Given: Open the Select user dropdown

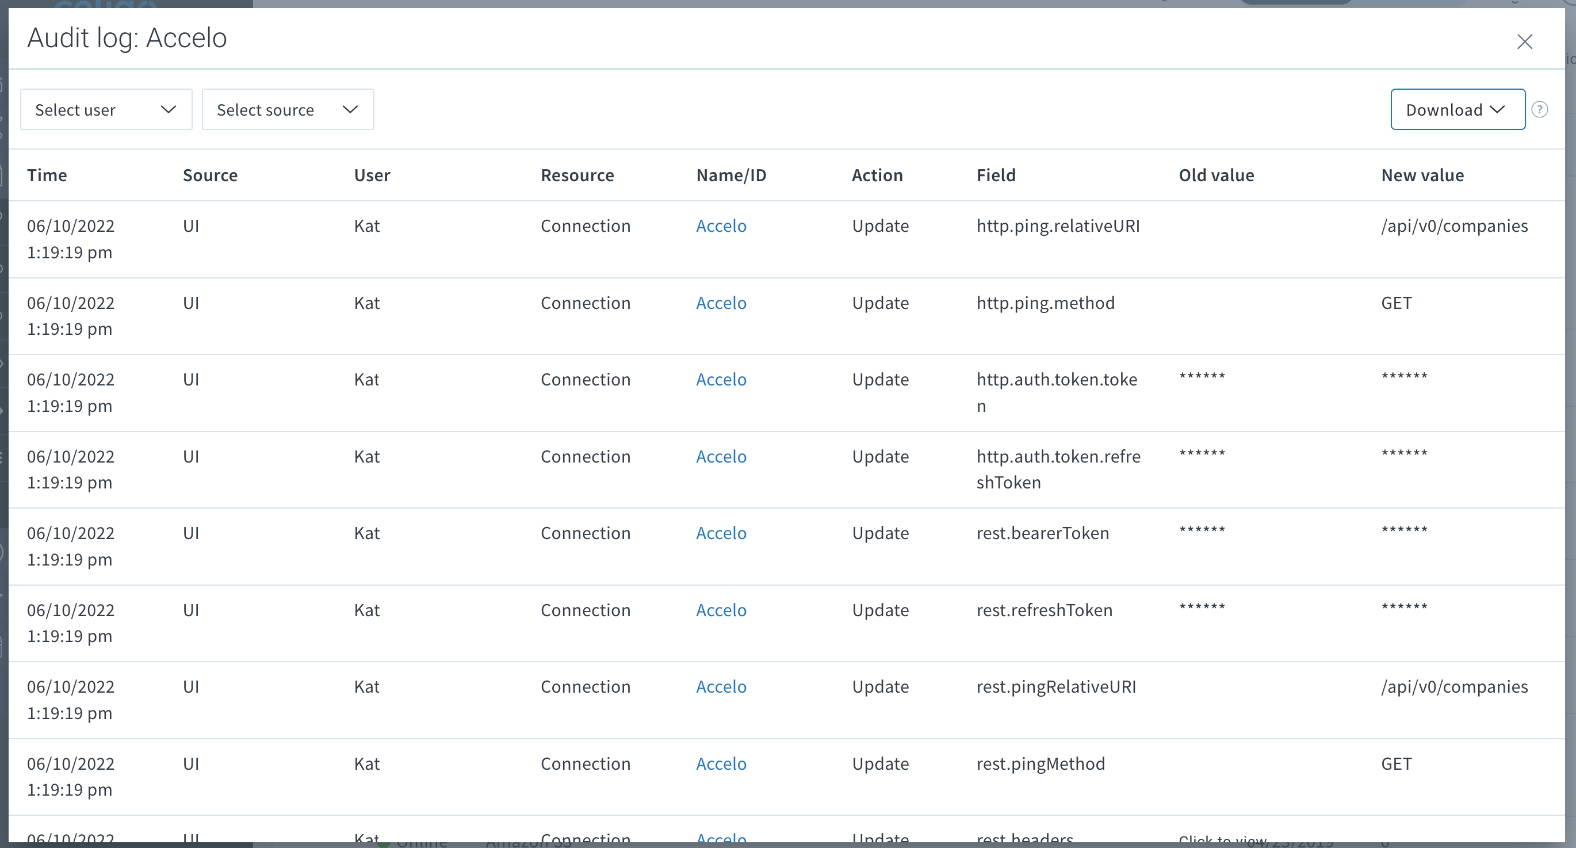Looking at the screenshot, I should pyautogui.click(x=106, y=109).
